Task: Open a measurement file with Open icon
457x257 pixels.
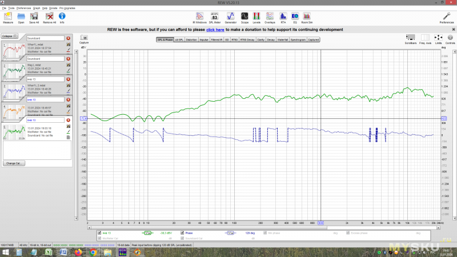Action: point(21,18)
